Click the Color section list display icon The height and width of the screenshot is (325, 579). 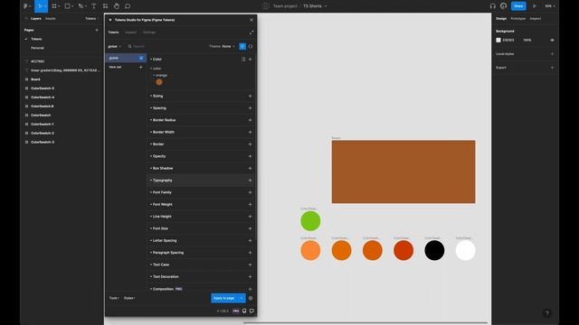tap(243, 59)
